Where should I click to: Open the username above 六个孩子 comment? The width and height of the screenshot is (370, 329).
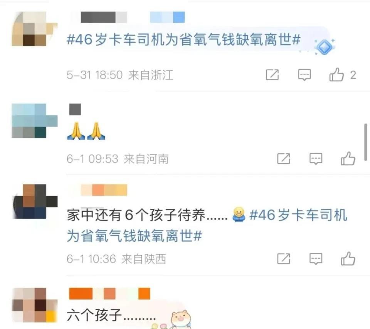point(109,294)
